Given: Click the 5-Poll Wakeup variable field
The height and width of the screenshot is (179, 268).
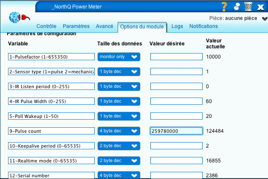Looking at the screenshot, I should pyautogui.click(x=51, y=116).
